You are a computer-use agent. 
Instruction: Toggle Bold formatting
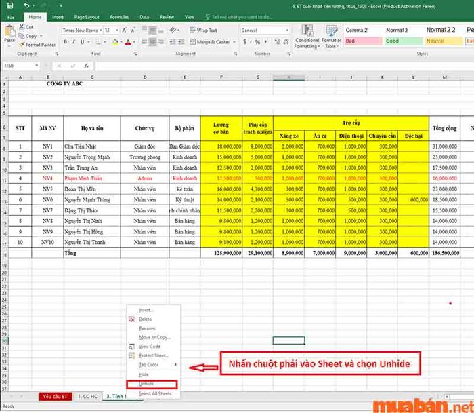[x=65, y=42]
